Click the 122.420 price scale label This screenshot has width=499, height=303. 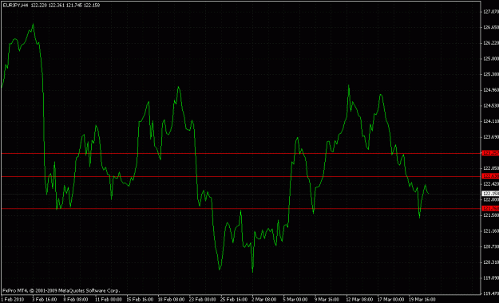(491, 183)
